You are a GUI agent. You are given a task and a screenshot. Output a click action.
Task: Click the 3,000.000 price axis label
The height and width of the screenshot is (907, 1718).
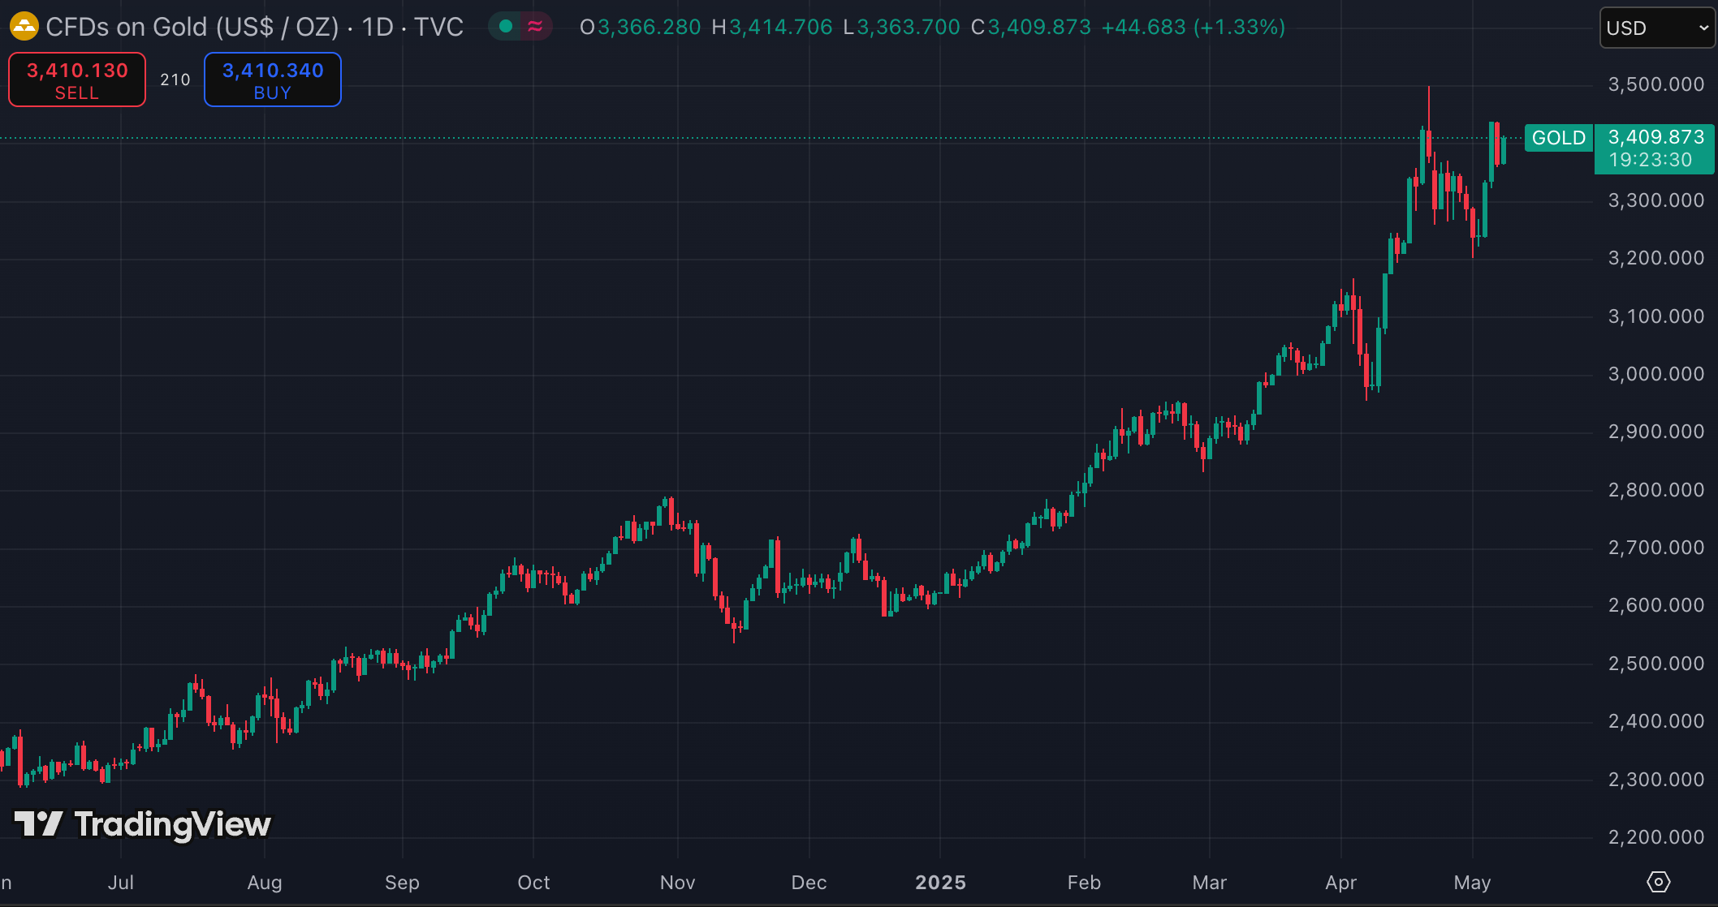1655,374
